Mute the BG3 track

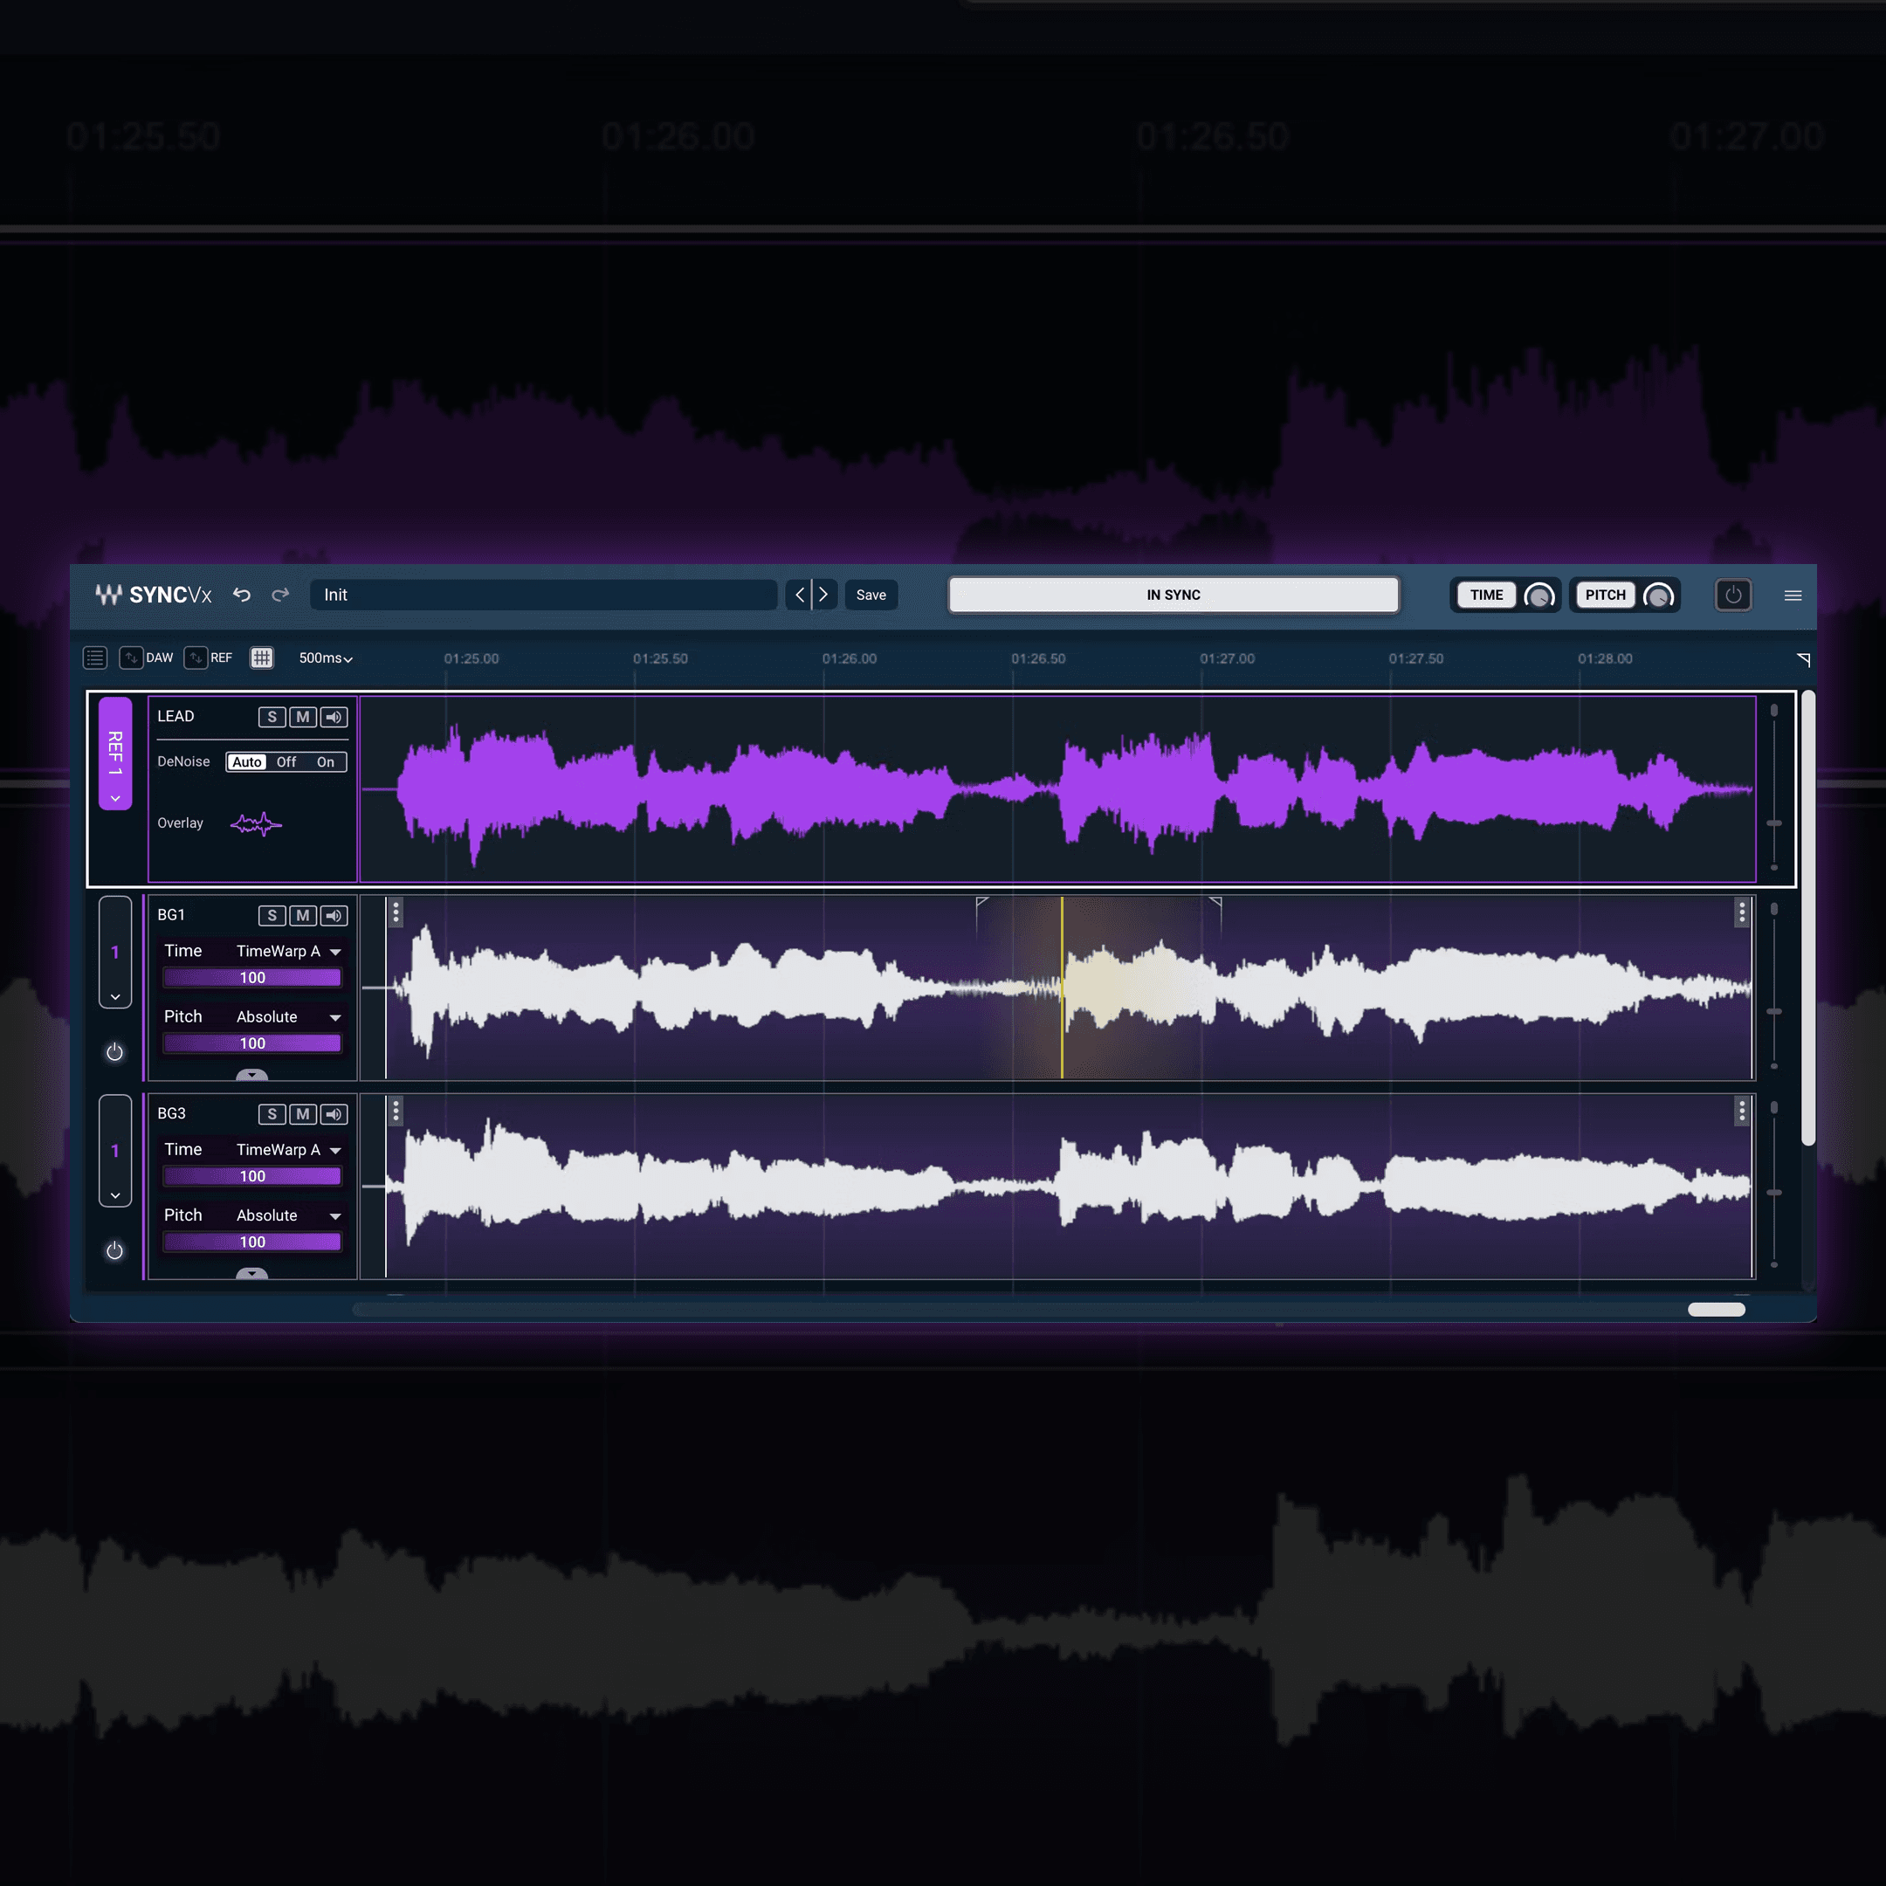coord(303,1114)
